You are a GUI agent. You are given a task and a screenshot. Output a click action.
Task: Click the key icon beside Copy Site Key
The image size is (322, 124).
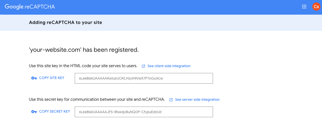coord(34,78)
